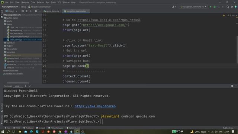This screenshot has height=134, width=238.
Task: Open File Explorer from taskbar
Action: [x=20, y=131]
